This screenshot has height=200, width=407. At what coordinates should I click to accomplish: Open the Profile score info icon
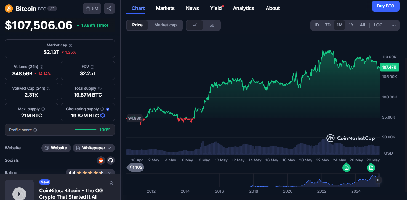click(35, 130)
